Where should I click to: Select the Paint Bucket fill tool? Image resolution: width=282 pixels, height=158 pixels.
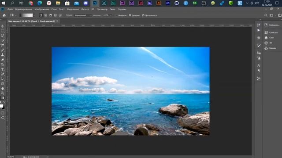click(3, 65)
